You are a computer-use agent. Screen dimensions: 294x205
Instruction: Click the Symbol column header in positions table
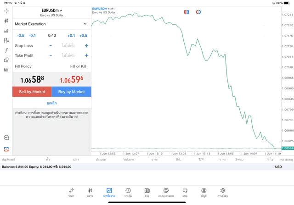8,159
